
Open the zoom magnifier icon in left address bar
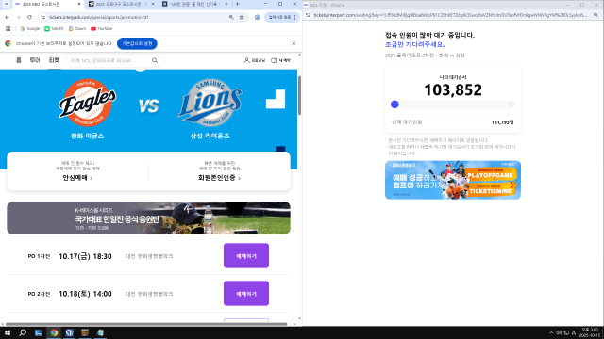[x=231, y=17]
